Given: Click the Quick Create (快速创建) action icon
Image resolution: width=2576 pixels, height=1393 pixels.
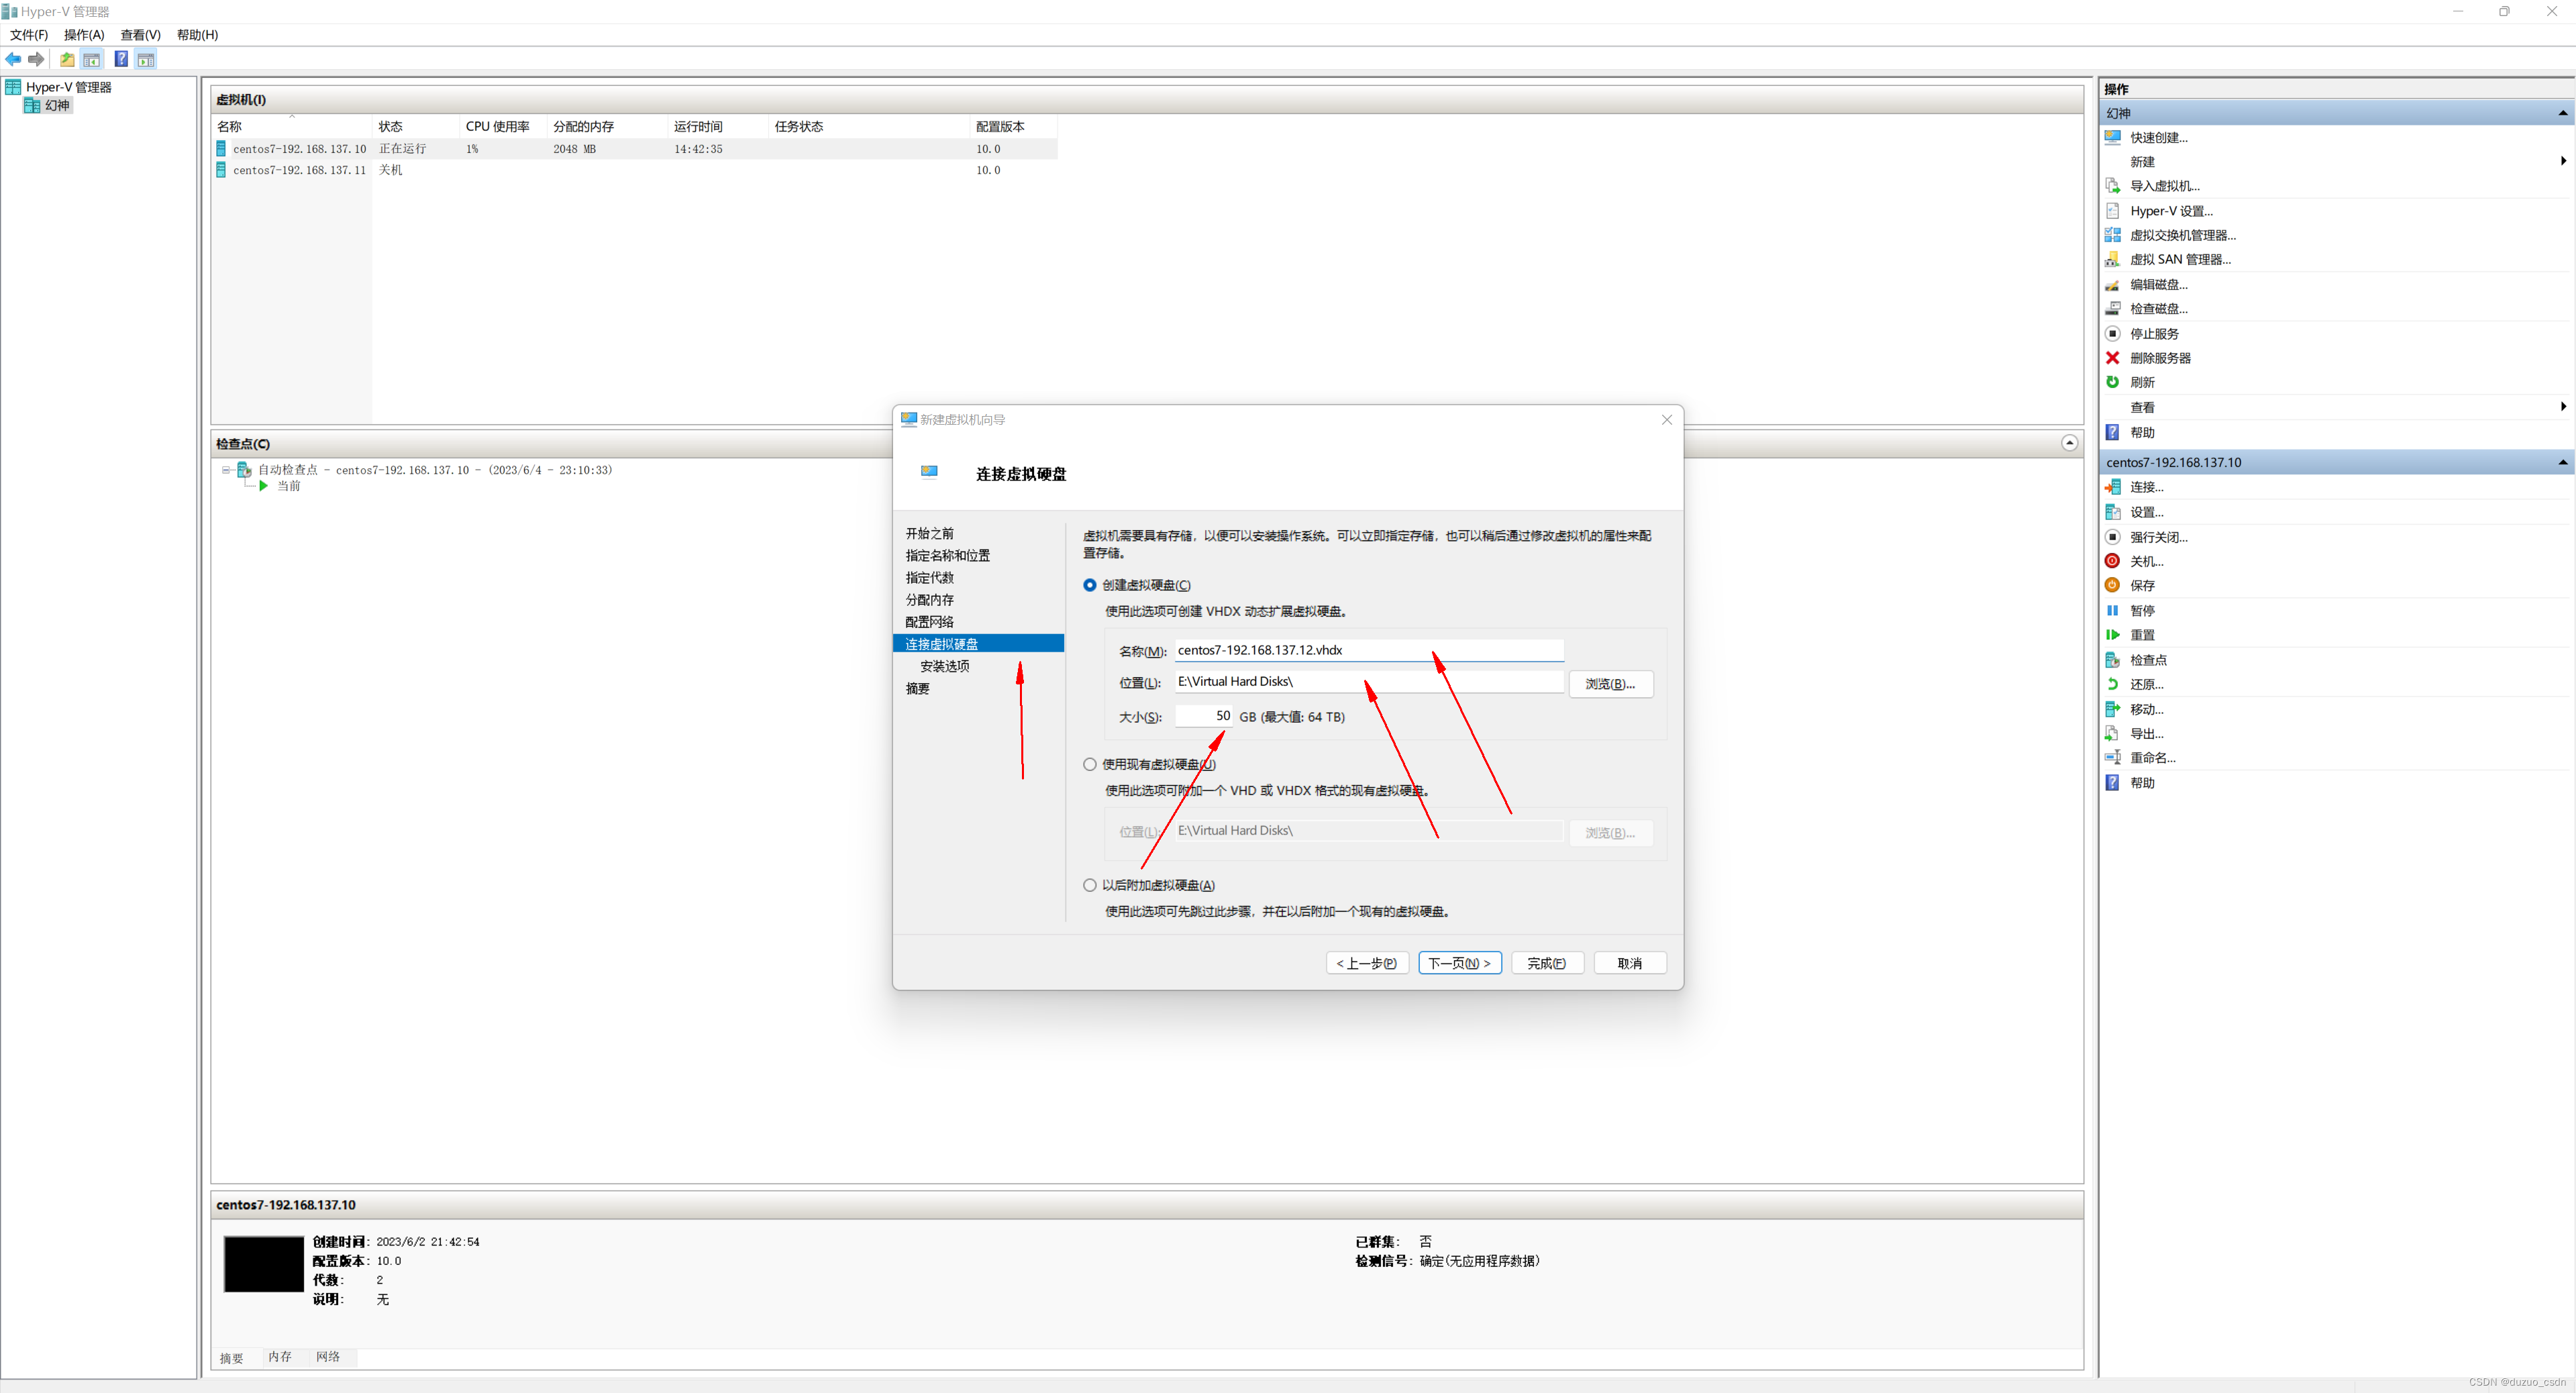Looking at the screenshot, I should tap(2113, 137).
